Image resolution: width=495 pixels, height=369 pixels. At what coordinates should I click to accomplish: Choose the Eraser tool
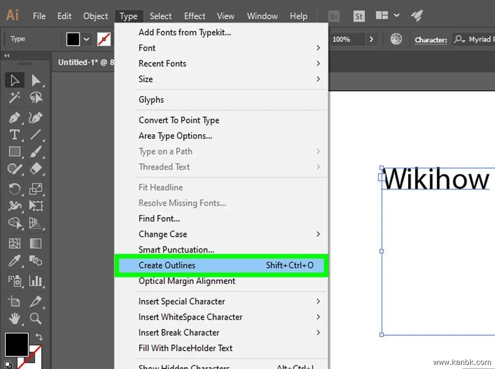[36, 169]
